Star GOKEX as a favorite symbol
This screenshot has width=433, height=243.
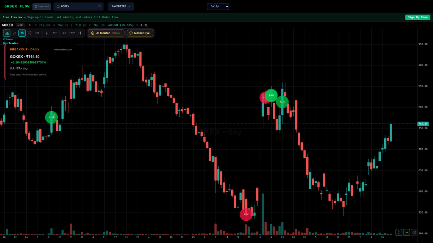pos(100,6)
